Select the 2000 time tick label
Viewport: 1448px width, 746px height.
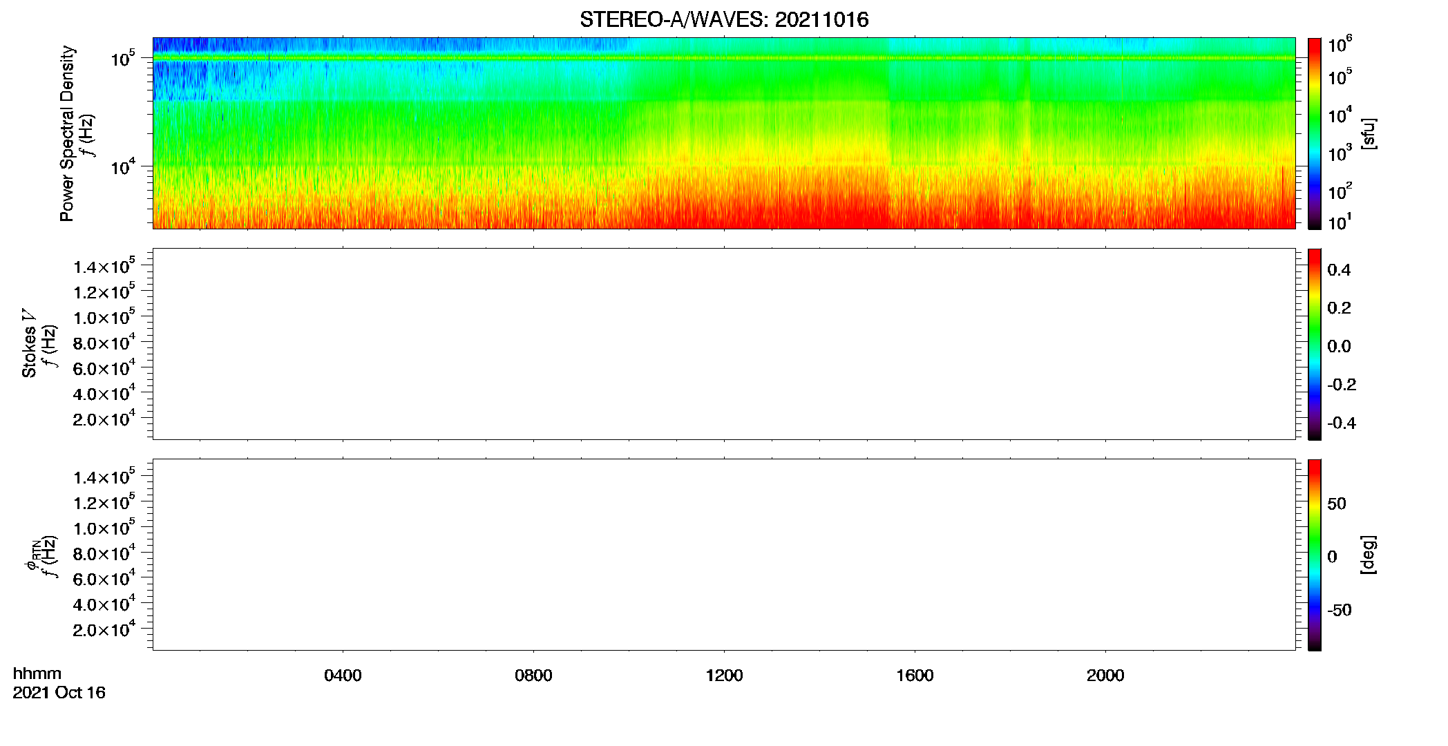click(x=1105, y=676)
